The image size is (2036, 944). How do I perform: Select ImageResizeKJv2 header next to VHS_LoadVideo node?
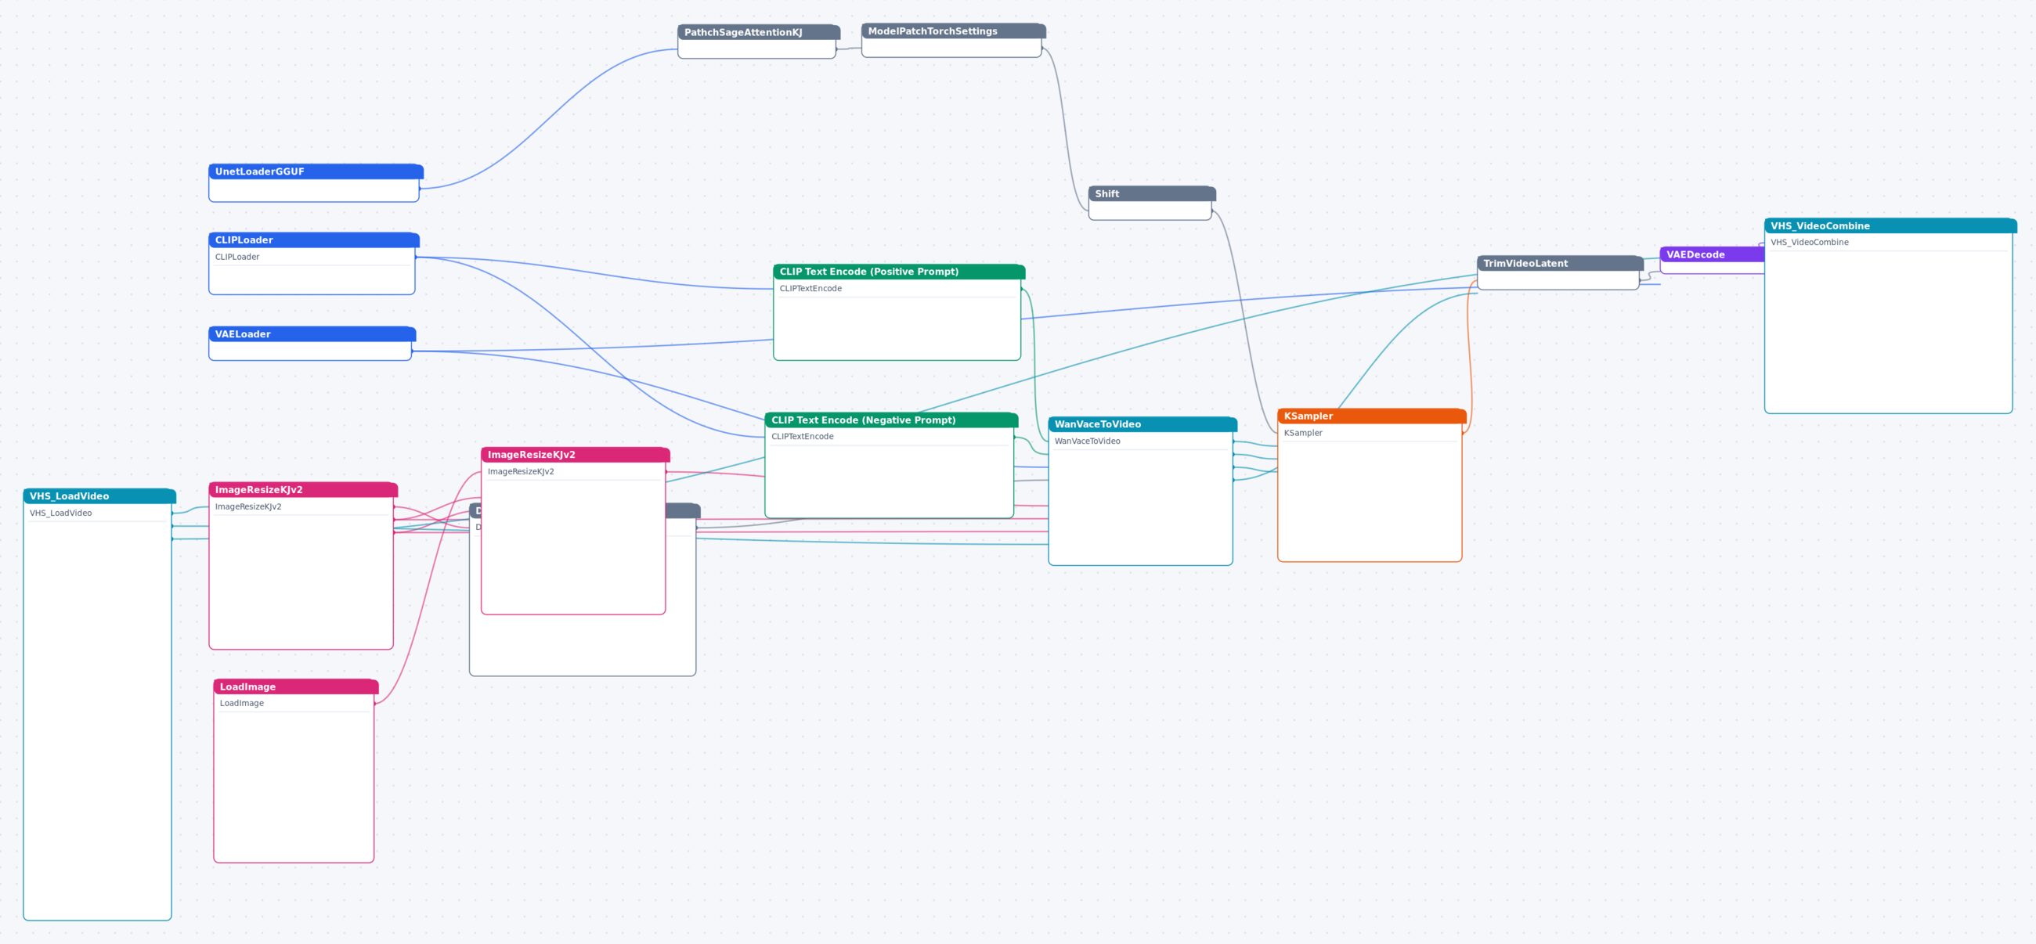point(303,490)
